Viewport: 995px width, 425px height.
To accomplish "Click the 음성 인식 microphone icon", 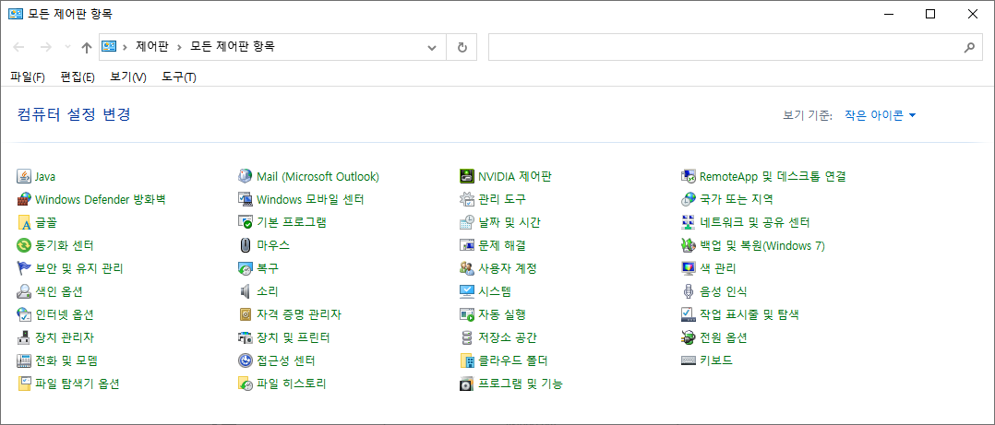I will (x=688, y=291).
